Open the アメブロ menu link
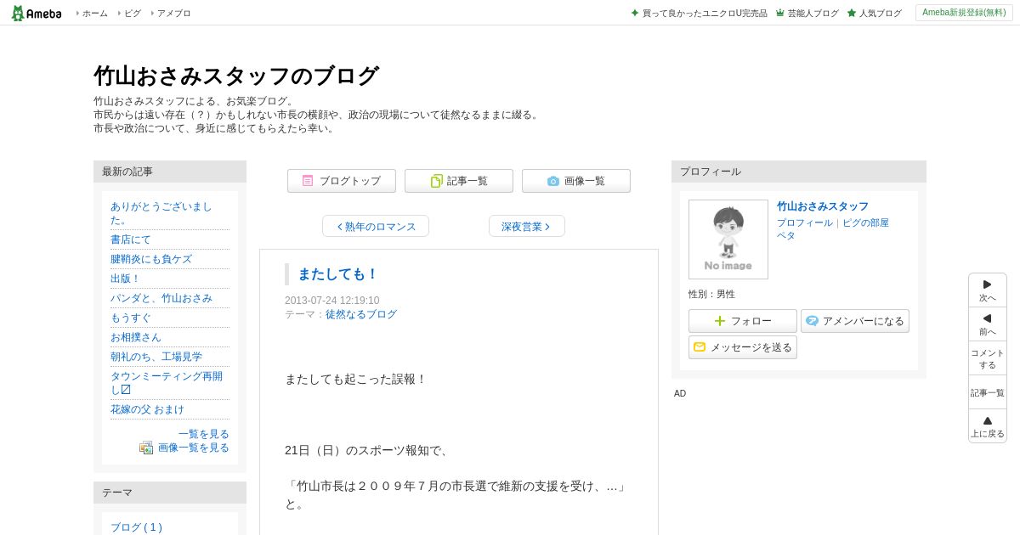The width and height of the screenshot is (1020, 535). [173, 13]
